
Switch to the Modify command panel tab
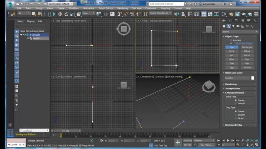coord(230,21)
